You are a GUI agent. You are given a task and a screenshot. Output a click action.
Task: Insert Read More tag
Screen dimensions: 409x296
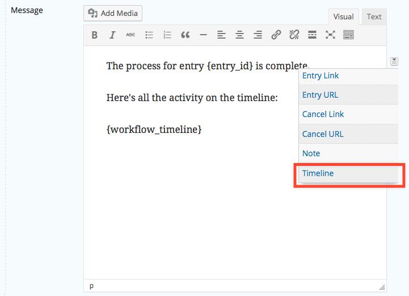[312, 35]
